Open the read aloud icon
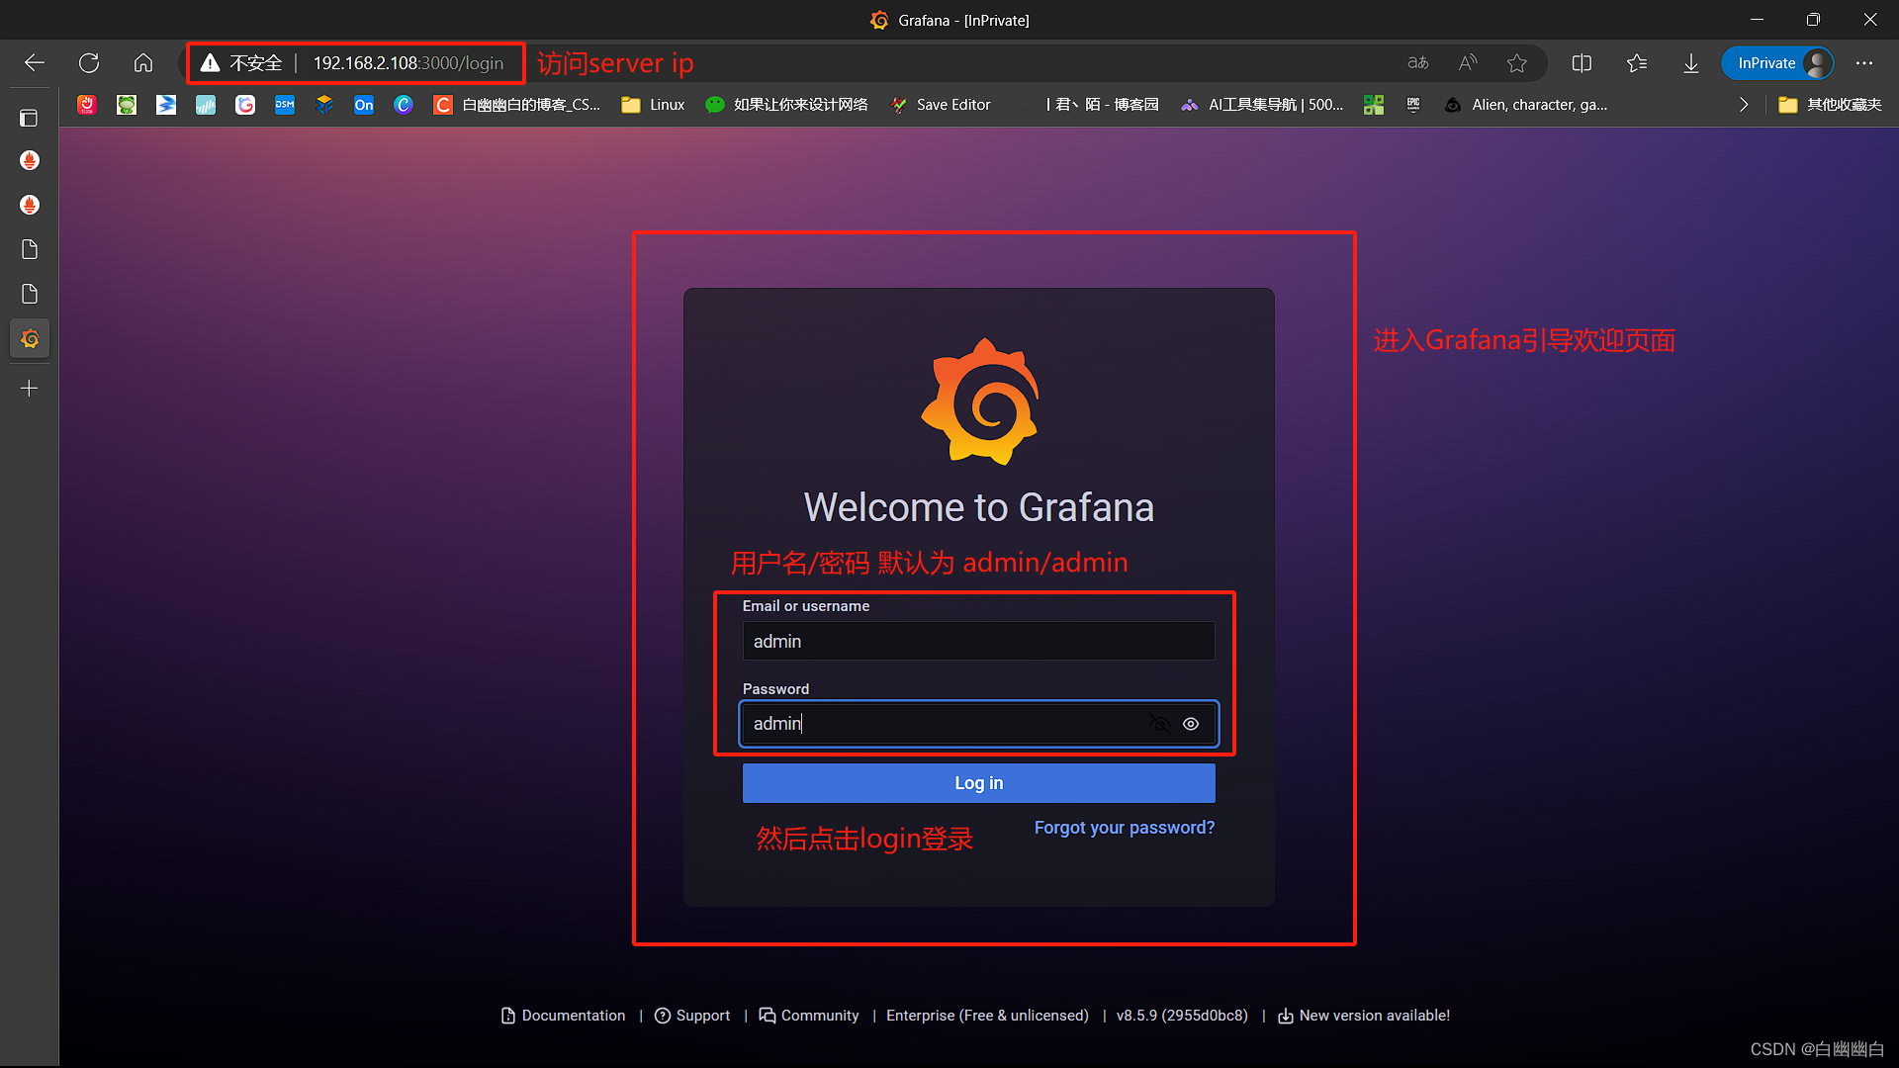The width and height of the screenshot is (1899, 1068). point(1468,63)
